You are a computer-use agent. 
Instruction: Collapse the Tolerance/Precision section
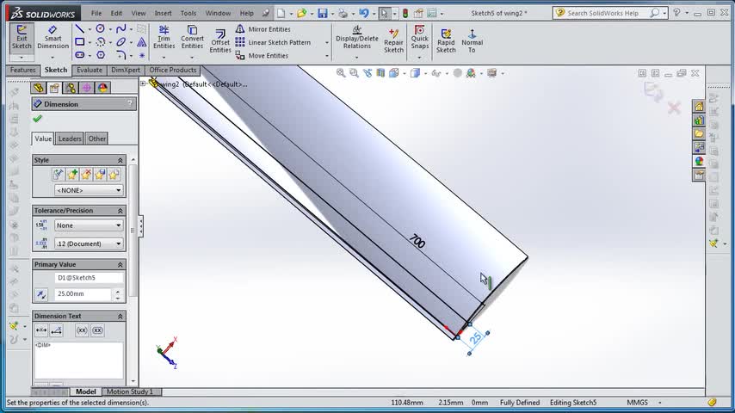[x=120, y=211]
